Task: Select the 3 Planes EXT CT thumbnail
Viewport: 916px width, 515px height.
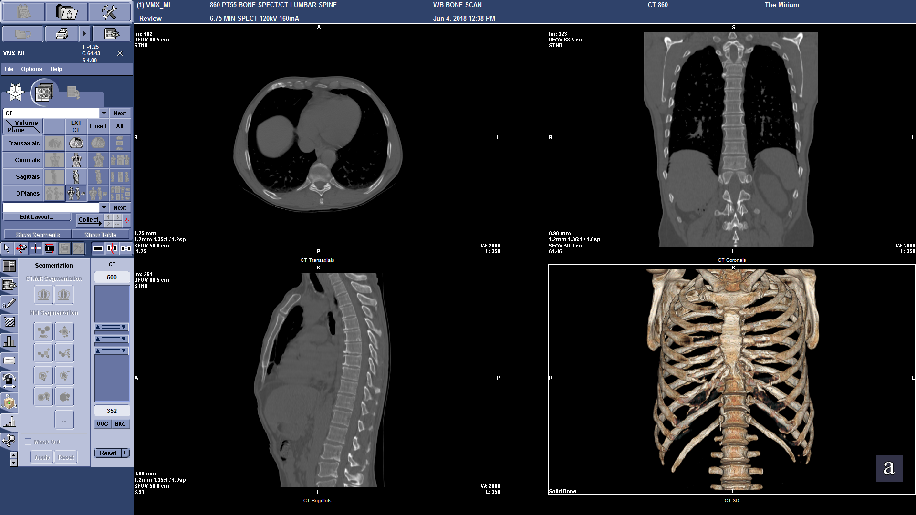Action: tap(76, 193)
